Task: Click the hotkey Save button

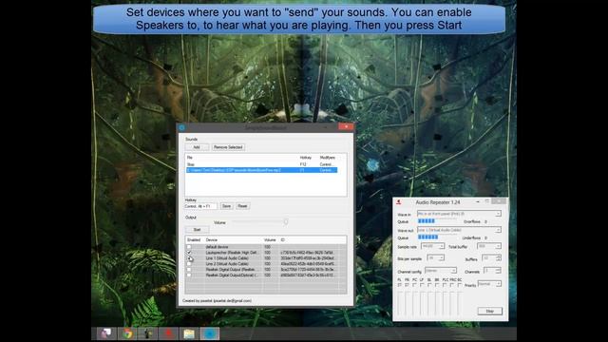Action: (x=226, y=206)
